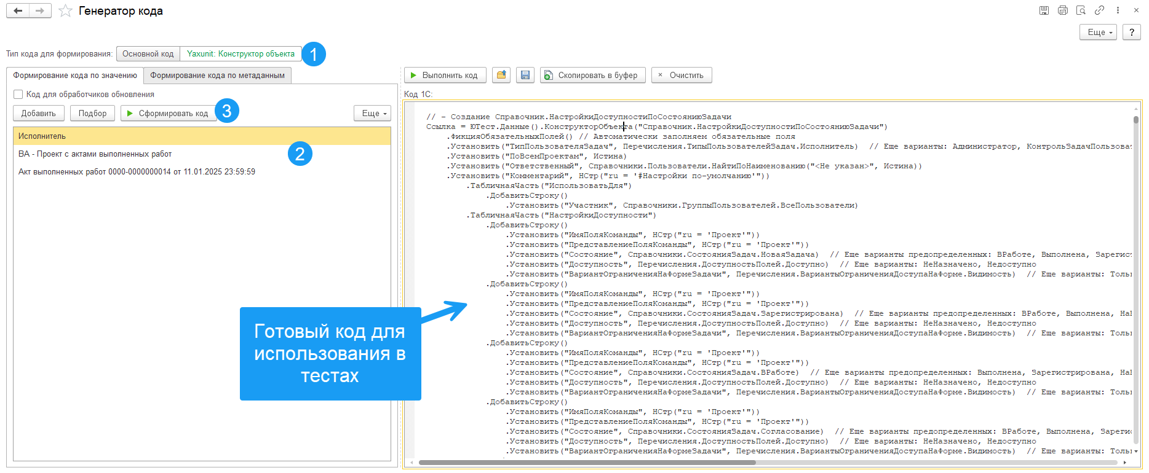The width and height of the screenshot is (1149, 473).
Task: Click the vertical scrollbar thumb of the code editor
Action: coord(1136,120)
